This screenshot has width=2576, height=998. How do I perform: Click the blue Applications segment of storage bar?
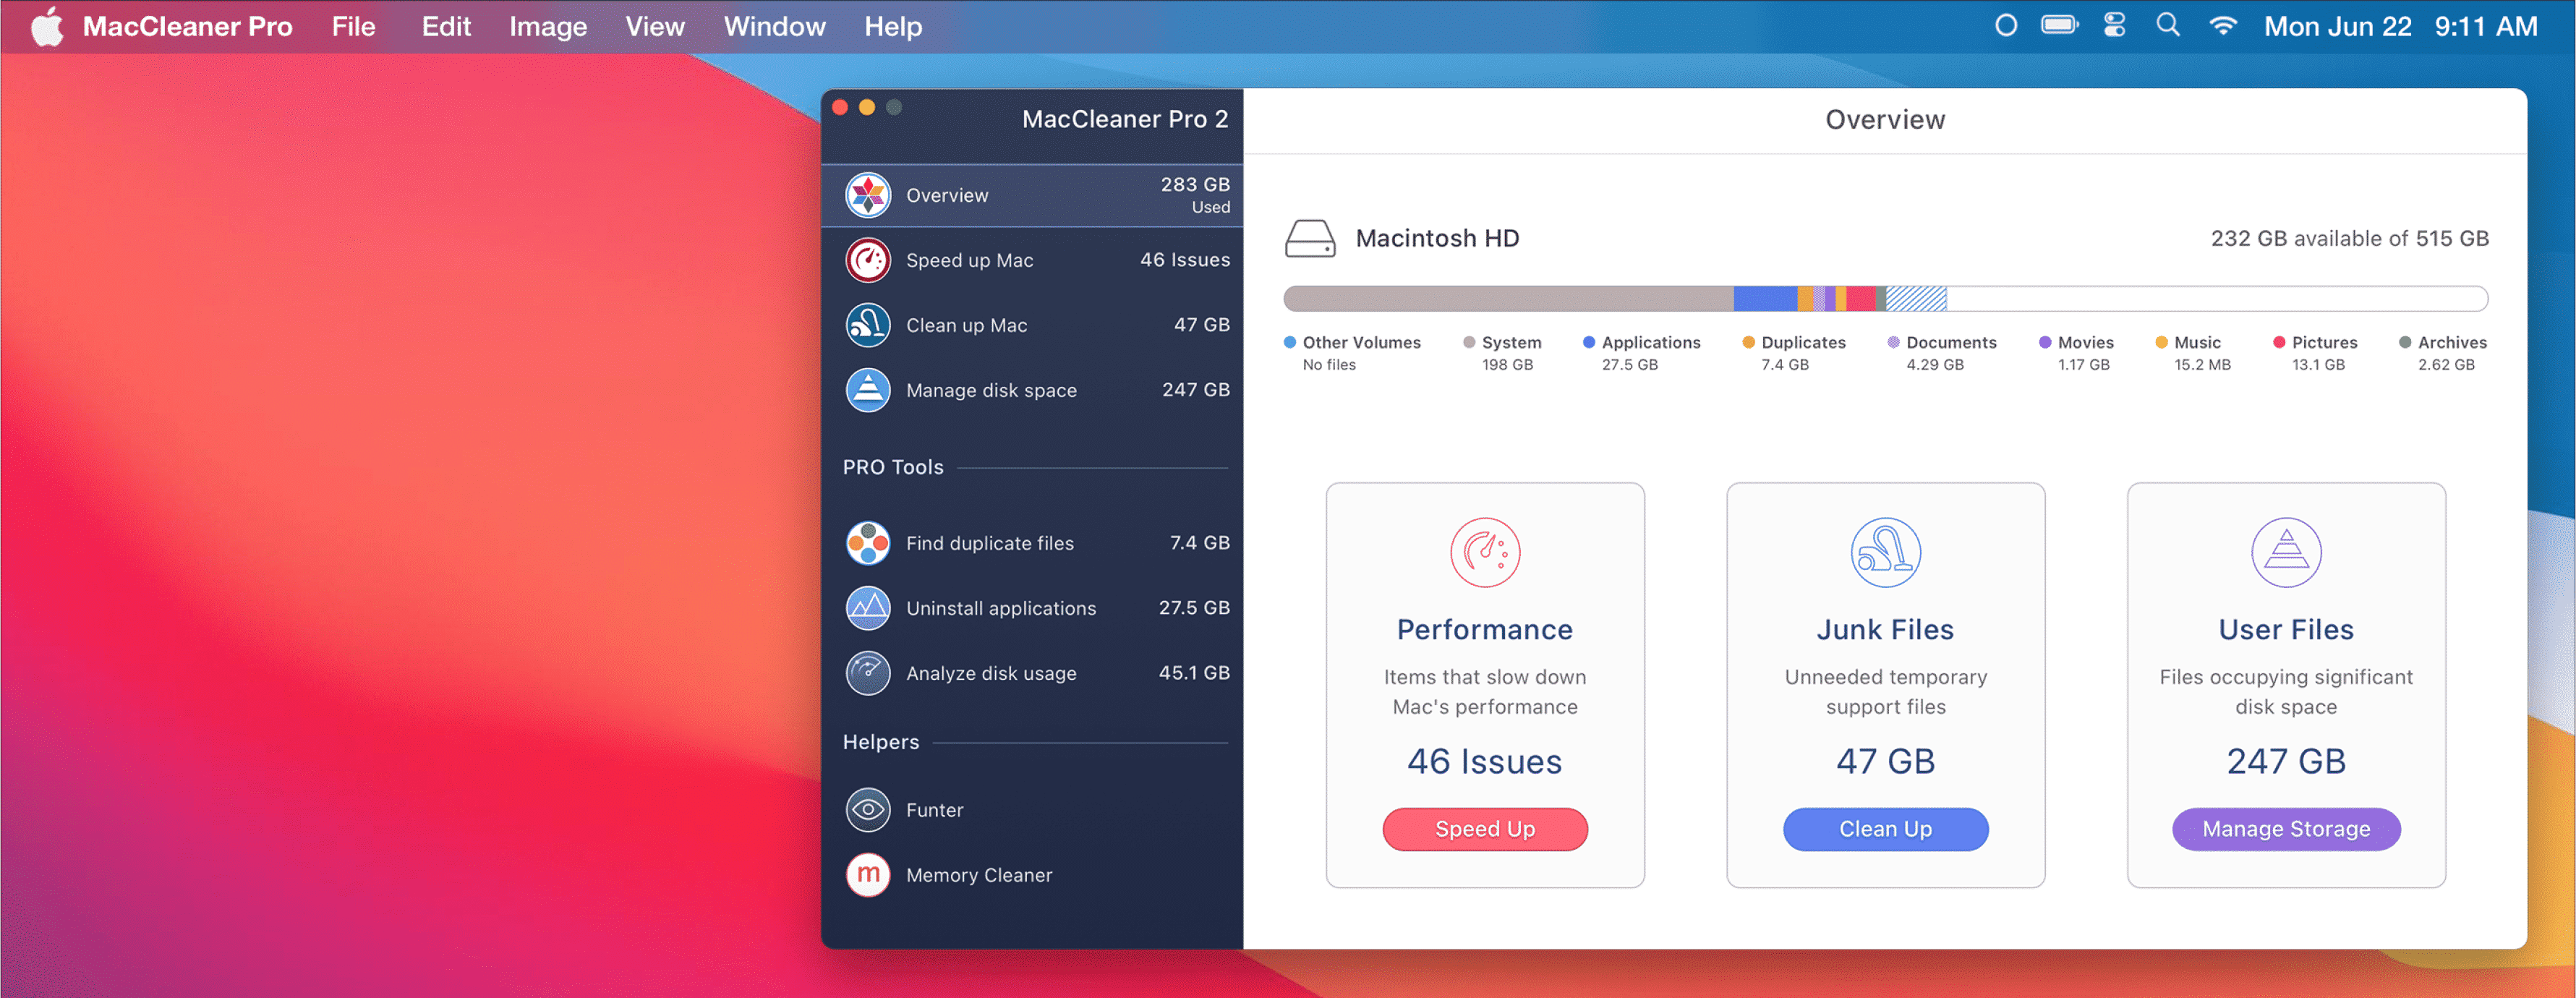point(1765,298)
